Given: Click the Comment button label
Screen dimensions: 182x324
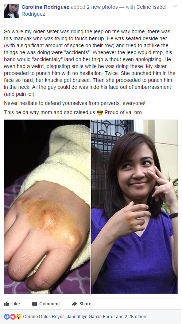Looking at the screenshot, I should (50, 304).
